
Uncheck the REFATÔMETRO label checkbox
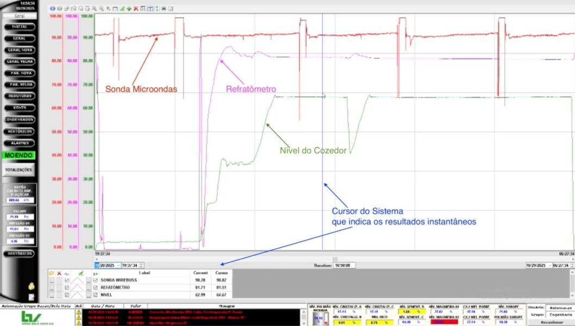click(x=96, y=287)
